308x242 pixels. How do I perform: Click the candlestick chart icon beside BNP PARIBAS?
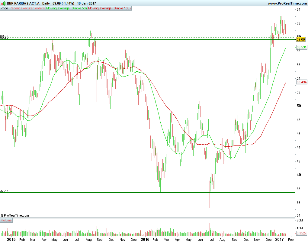(x=3, y=3)
